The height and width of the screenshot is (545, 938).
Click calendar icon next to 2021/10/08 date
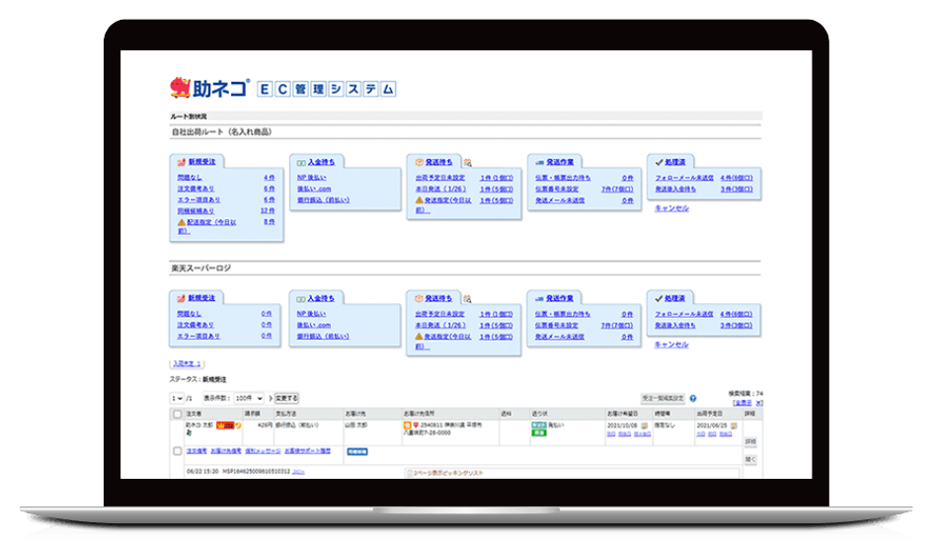point(647,426)
